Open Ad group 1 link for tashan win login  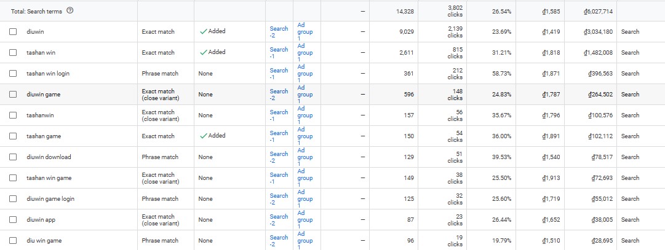(305, 74)
